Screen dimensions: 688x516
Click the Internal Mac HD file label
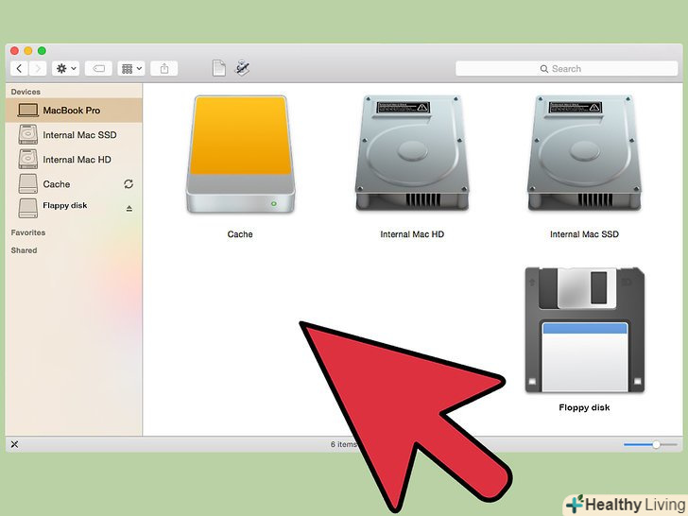coord(412,234)
